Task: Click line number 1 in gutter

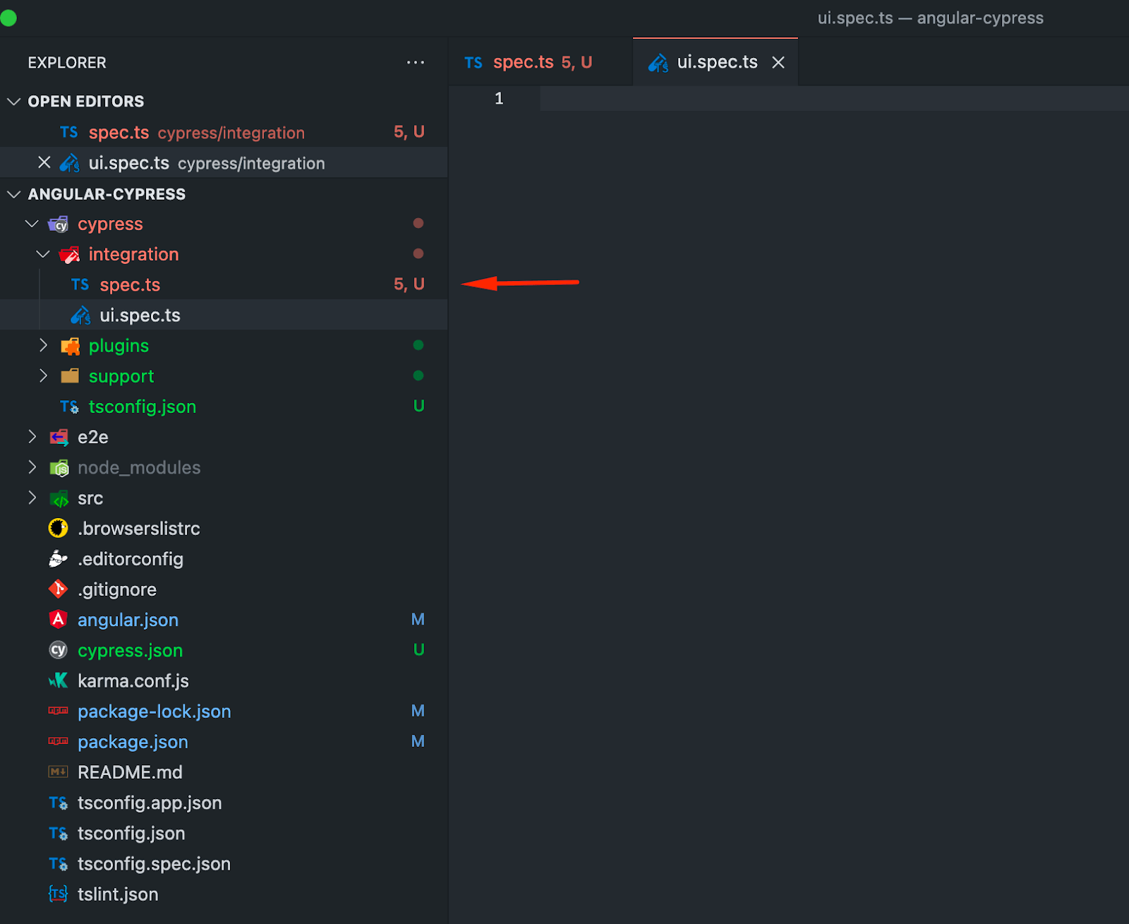Action: (499, 98)
